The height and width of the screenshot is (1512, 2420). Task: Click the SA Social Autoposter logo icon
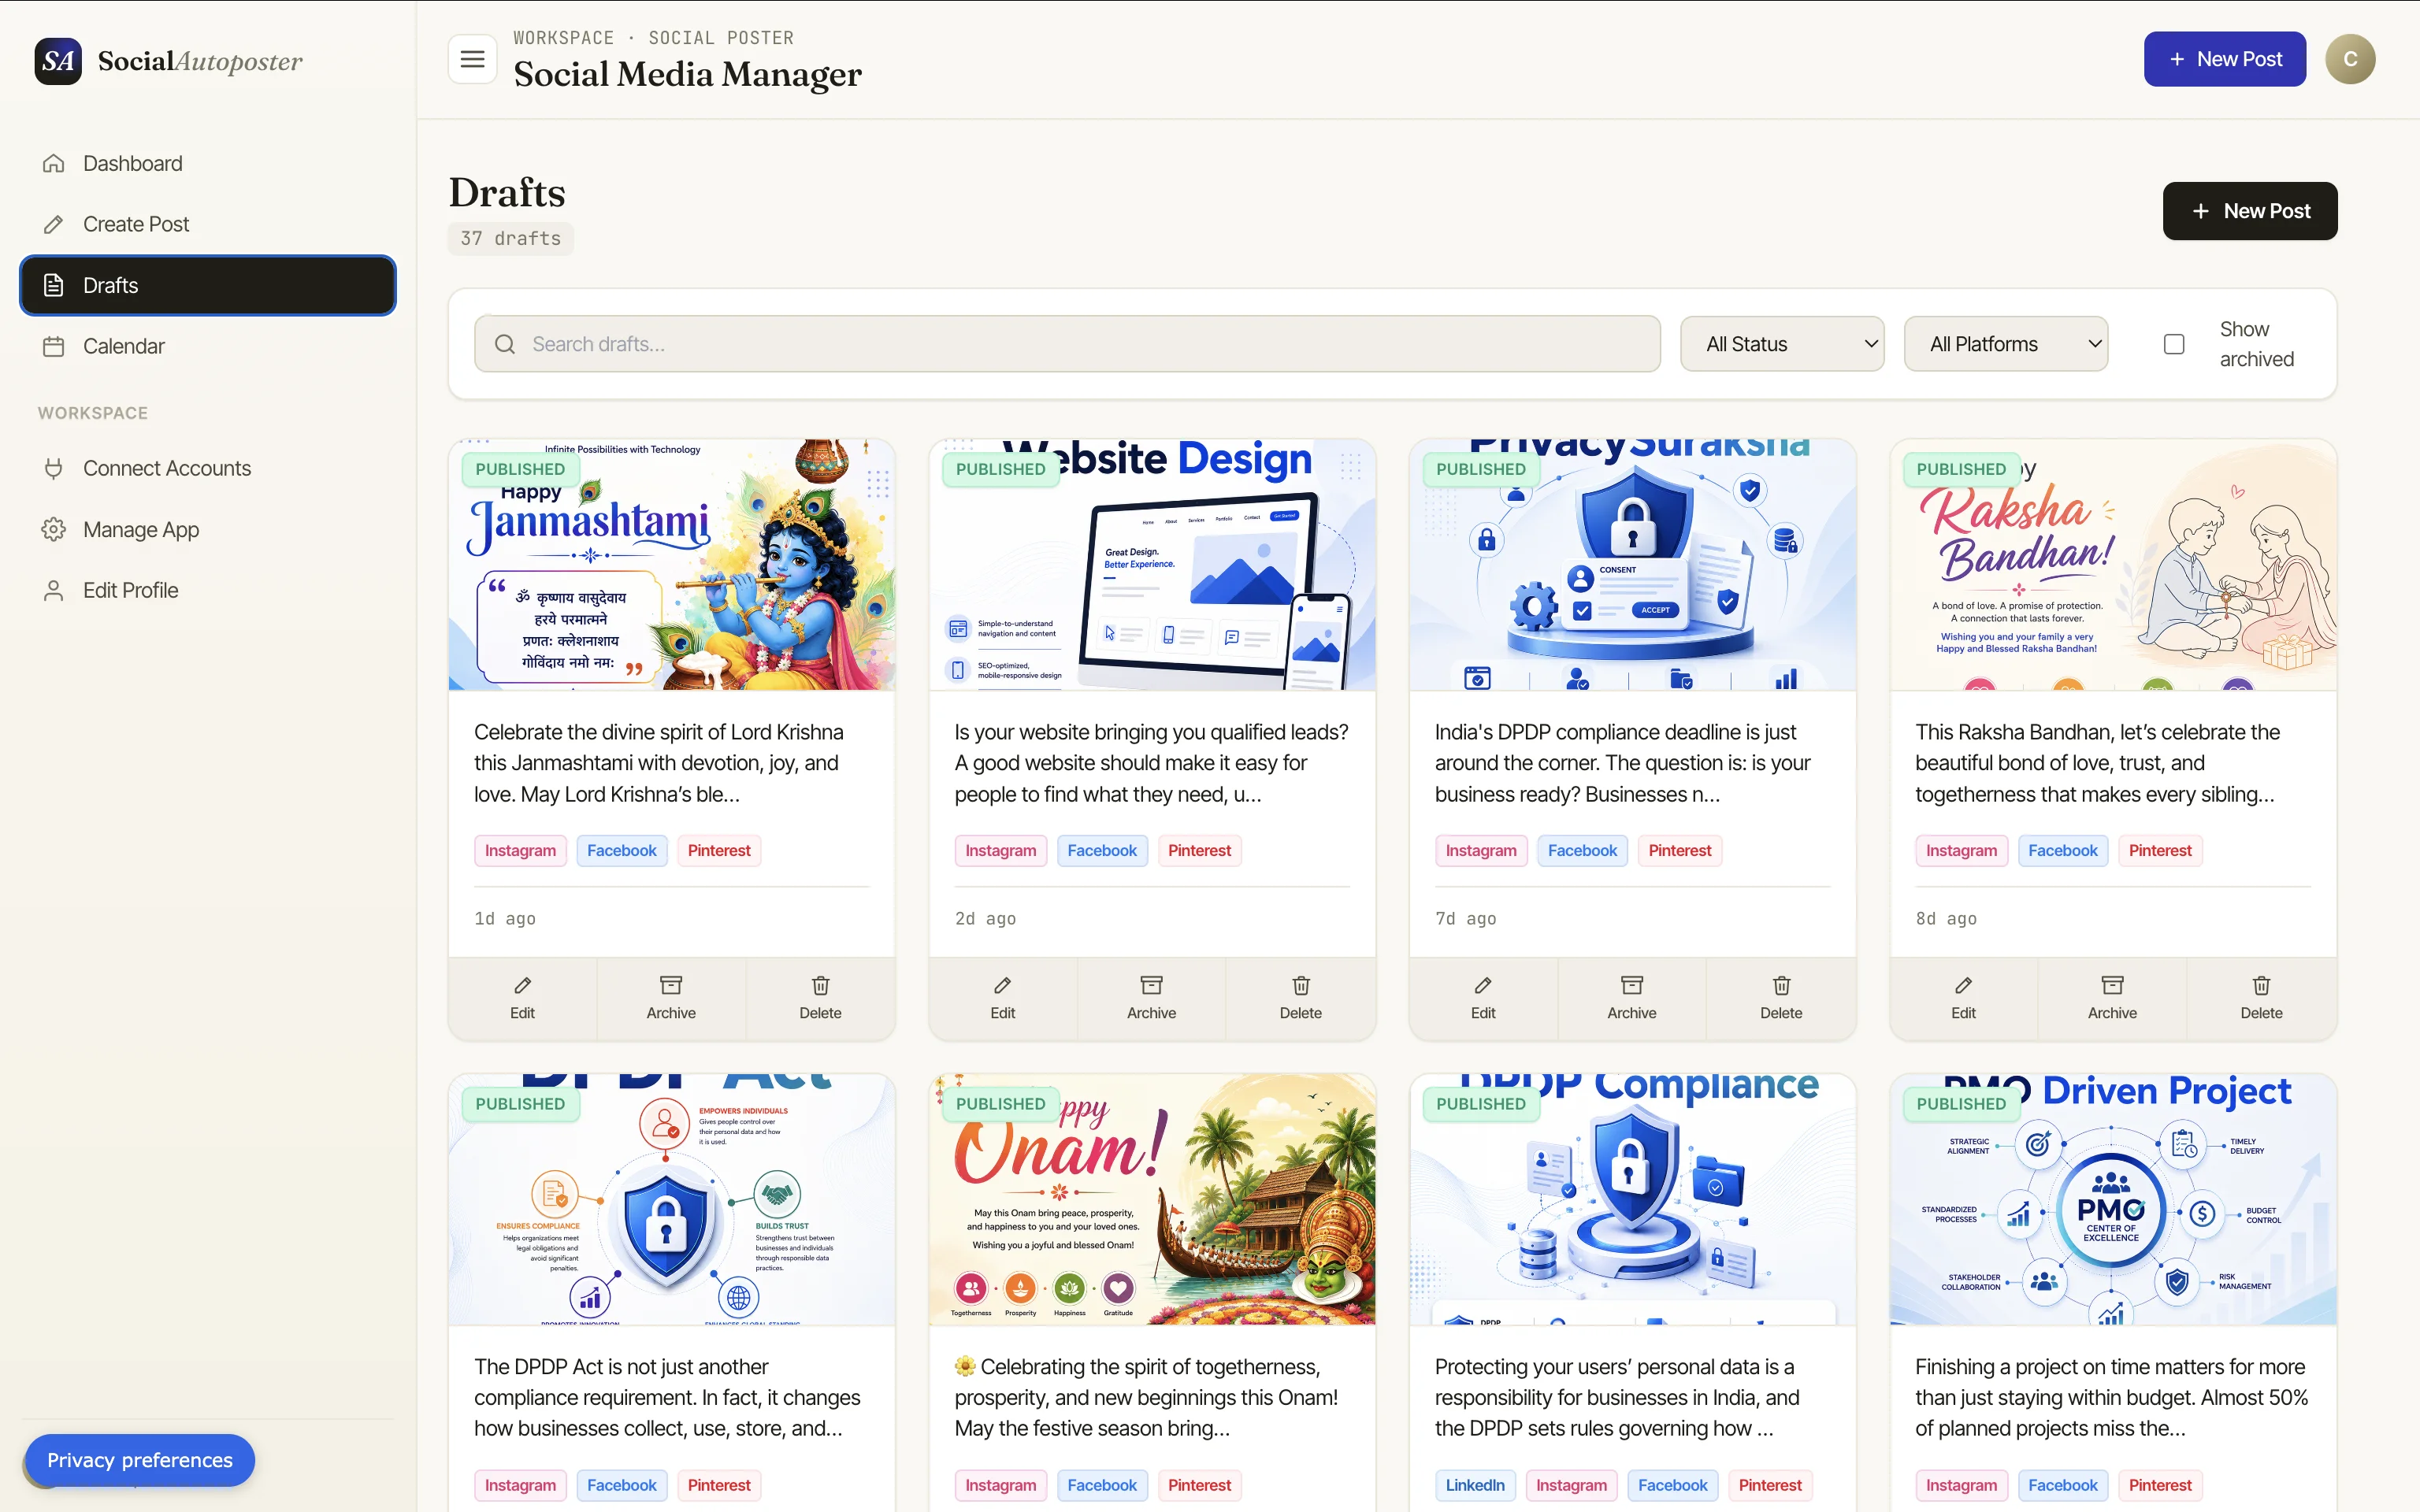[x=58, y=61]
